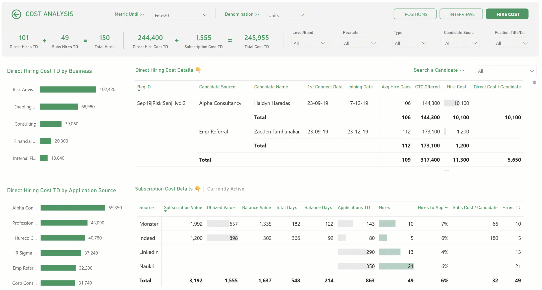Open the Metric Until Feb-20 dropdown
Image resolution: width=542 pixels, height=290 pixels.
click(x=181, y=15)
